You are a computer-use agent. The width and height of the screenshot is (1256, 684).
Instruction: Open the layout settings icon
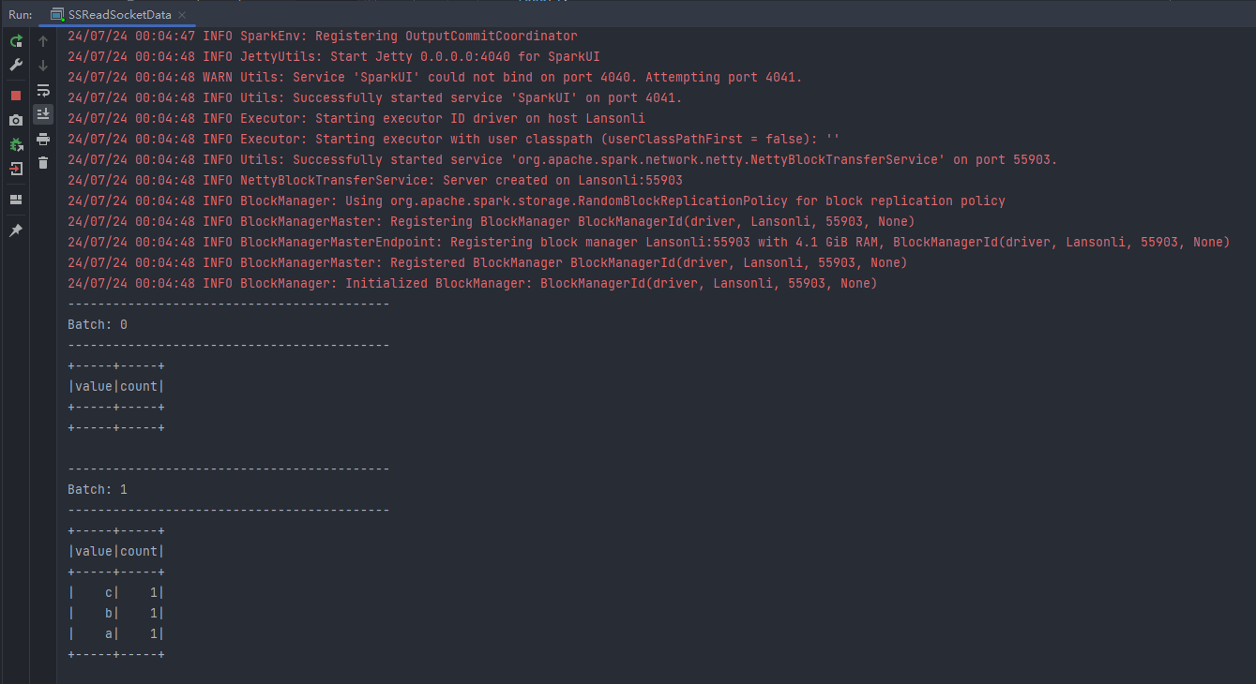pyautogui.click(x=16, y=200)
